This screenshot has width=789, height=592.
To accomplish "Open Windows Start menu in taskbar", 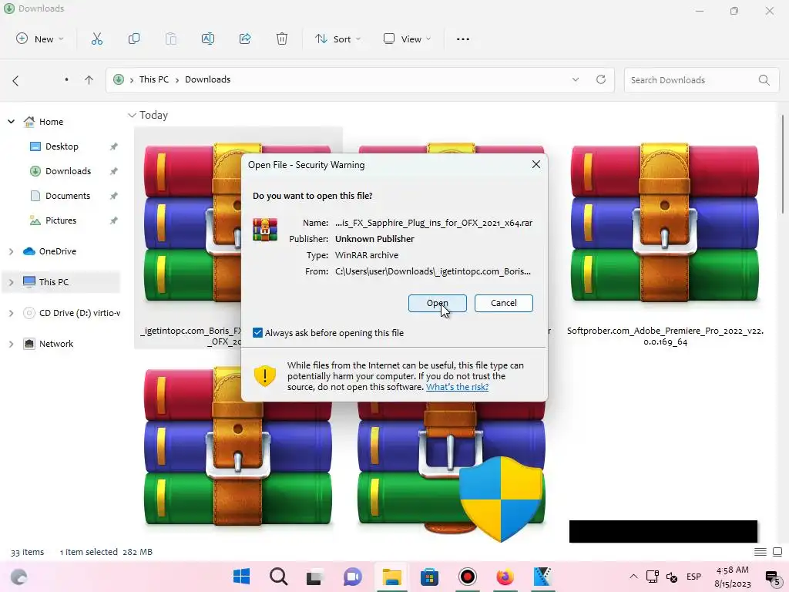I will click(241, 577).
